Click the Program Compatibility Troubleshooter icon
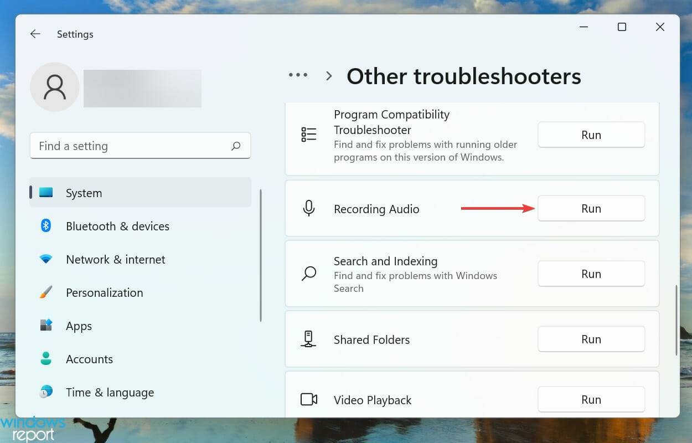The width and height of the screenshot is (692, 443). pyautogui.click(x=309, y=133)
